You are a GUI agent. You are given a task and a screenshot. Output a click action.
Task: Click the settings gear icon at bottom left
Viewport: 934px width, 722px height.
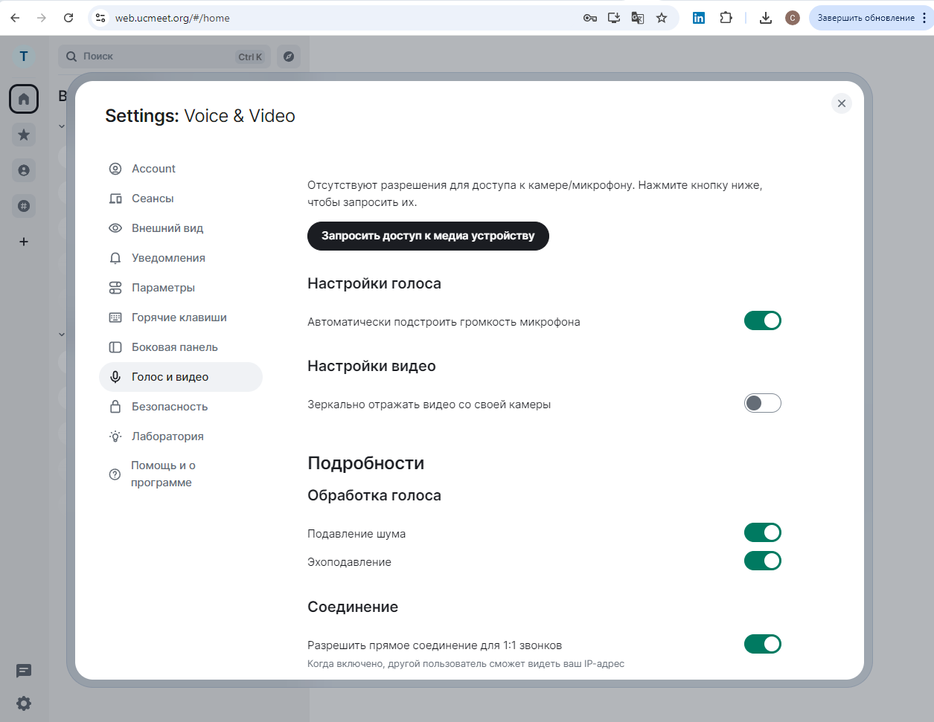(24, 703)
